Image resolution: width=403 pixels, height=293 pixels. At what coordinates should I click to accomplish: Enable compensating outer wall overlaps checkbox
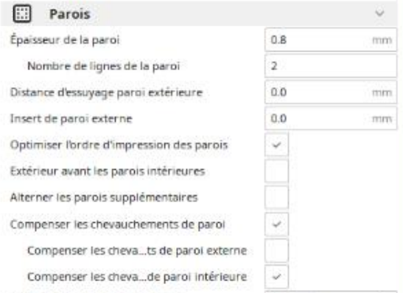click(276, 250)
